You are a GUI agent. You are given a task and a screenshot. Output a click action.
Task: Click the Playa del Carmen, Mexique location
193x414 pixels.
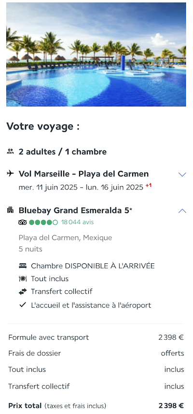(66, 238)
